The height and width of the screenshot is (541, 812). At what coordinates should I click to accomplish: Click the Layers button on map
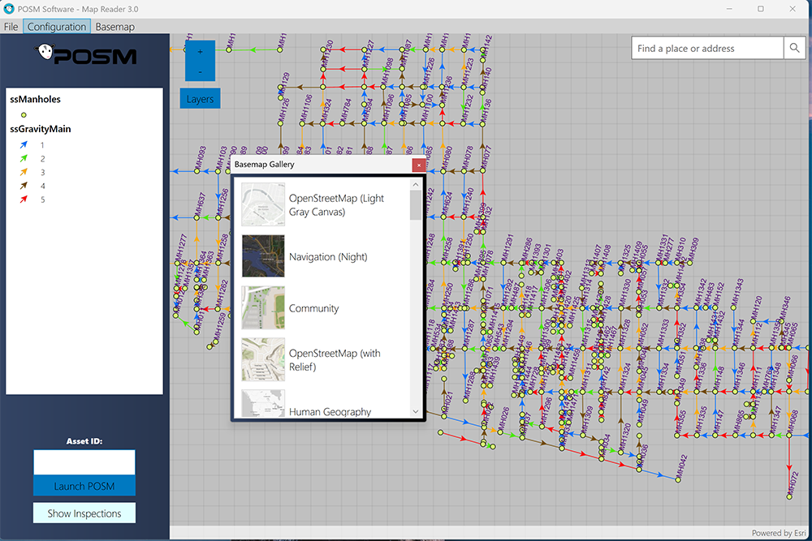200,99
